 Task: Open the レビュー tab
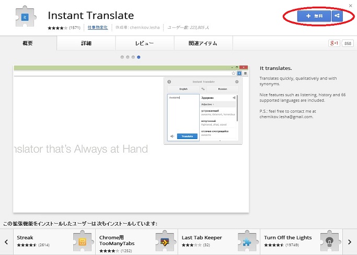click(x=145, y=43)
